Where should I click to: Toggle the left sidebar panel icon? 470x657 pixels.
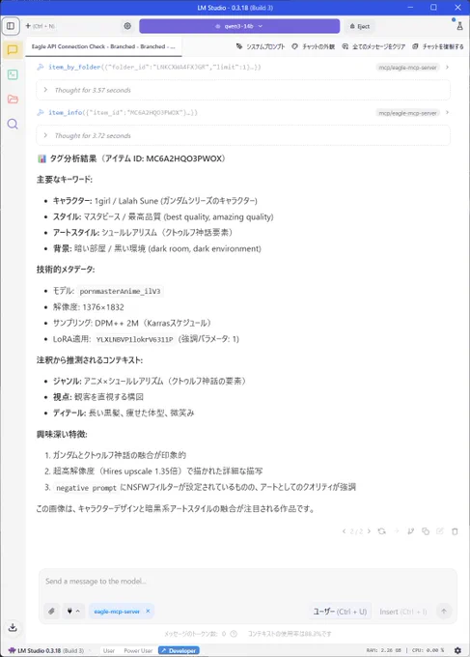tap(11, 26)
